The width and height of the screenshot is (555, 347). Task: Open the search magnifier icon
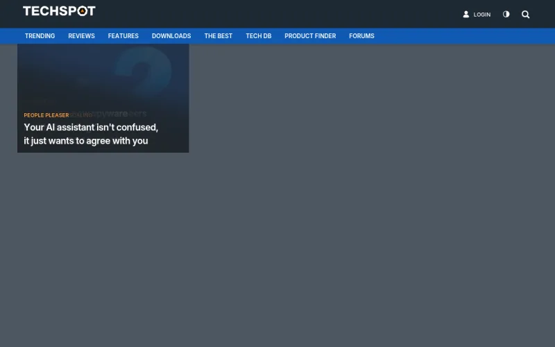tap(525, 15)
